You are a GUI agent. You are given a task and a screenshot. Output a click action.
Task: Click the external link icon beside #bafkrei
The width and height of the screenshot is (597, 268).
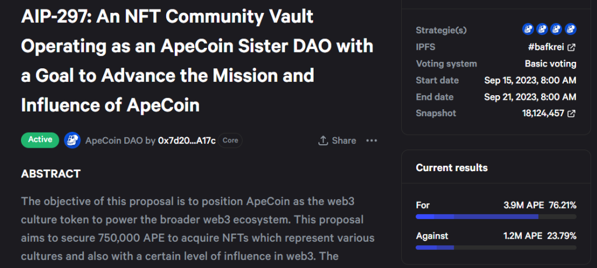click(572, 47)
